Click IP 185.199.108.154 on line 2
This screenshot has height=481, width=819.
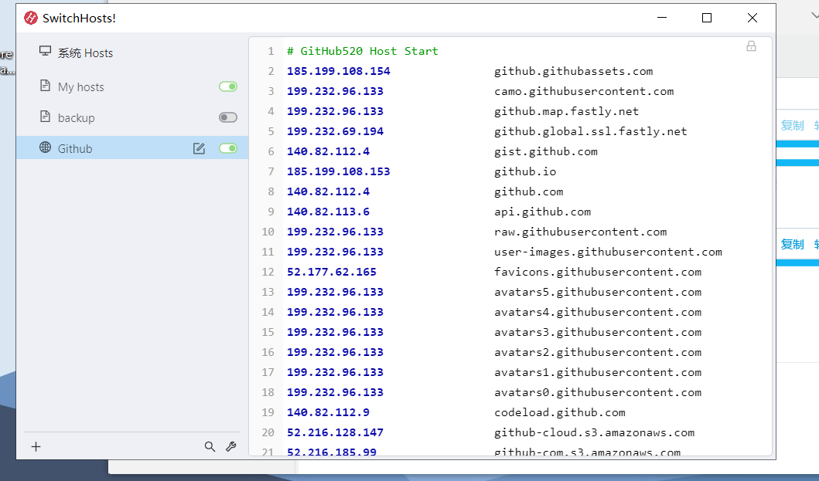pyautogui.click(x=339, y=71)
